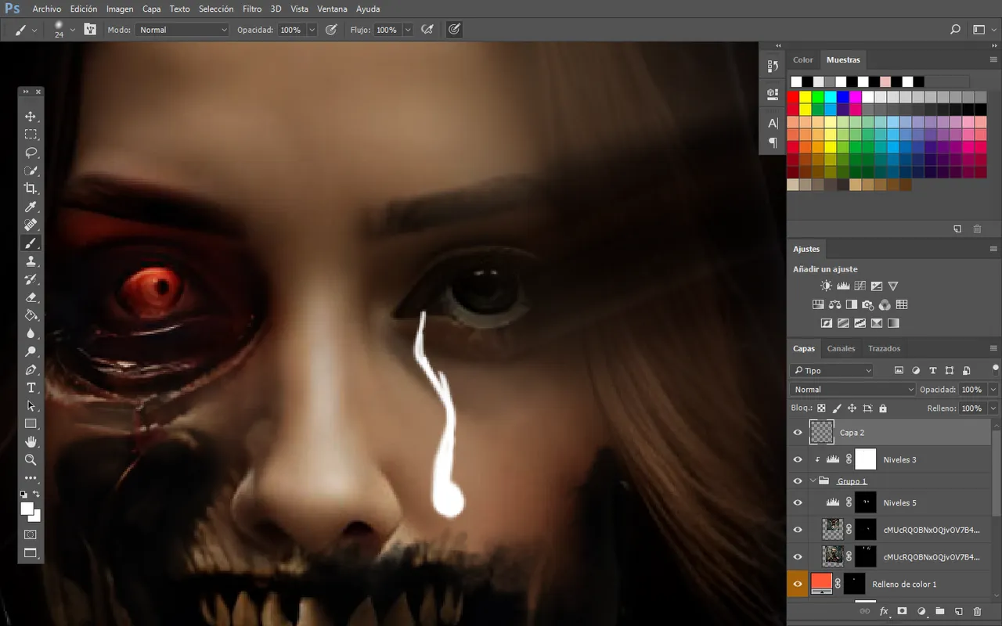Screen dimensions: 1002x626
Task: Add a Color Balance adjustment
Action: (x=834, y=304)
